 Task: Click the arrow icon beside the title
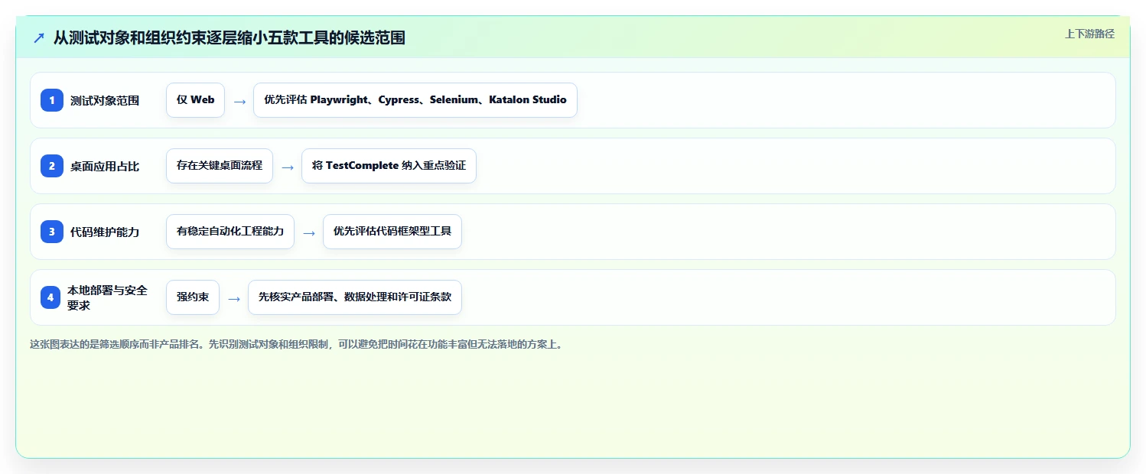[39, 37]
